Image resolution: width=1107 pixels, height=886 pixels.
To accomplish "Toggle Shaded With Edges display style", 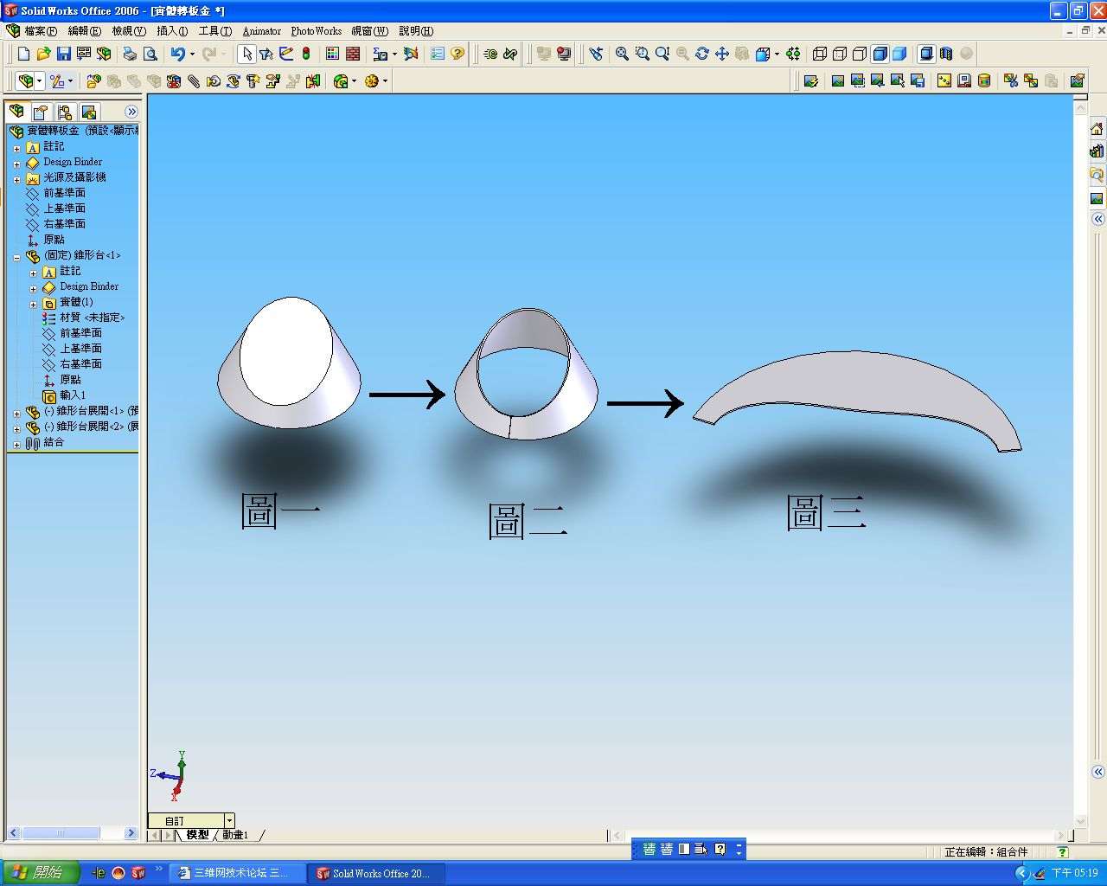I will point(880,54).
